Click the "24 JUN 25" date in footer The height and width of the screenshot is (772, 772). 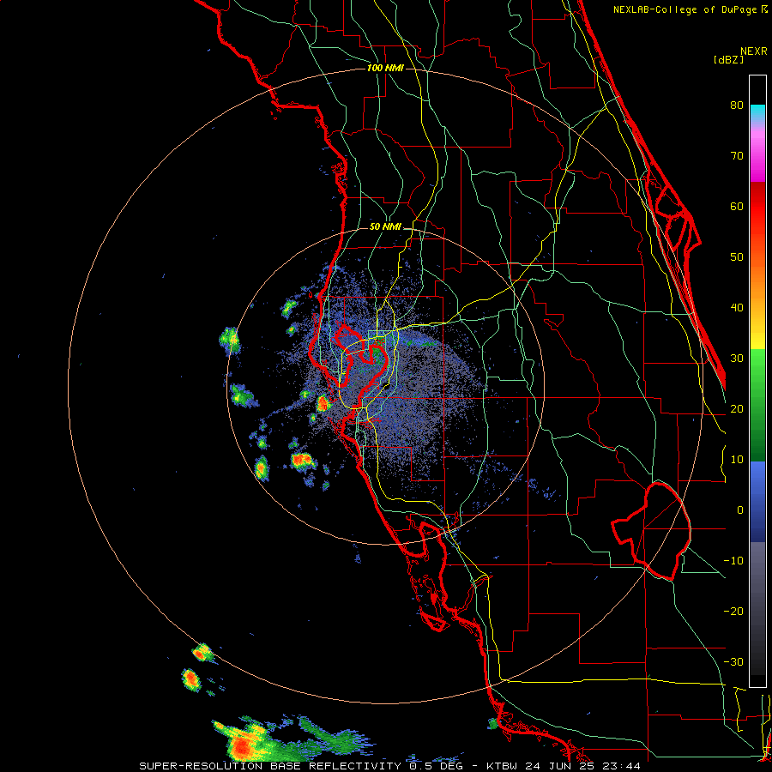[559, 766]
